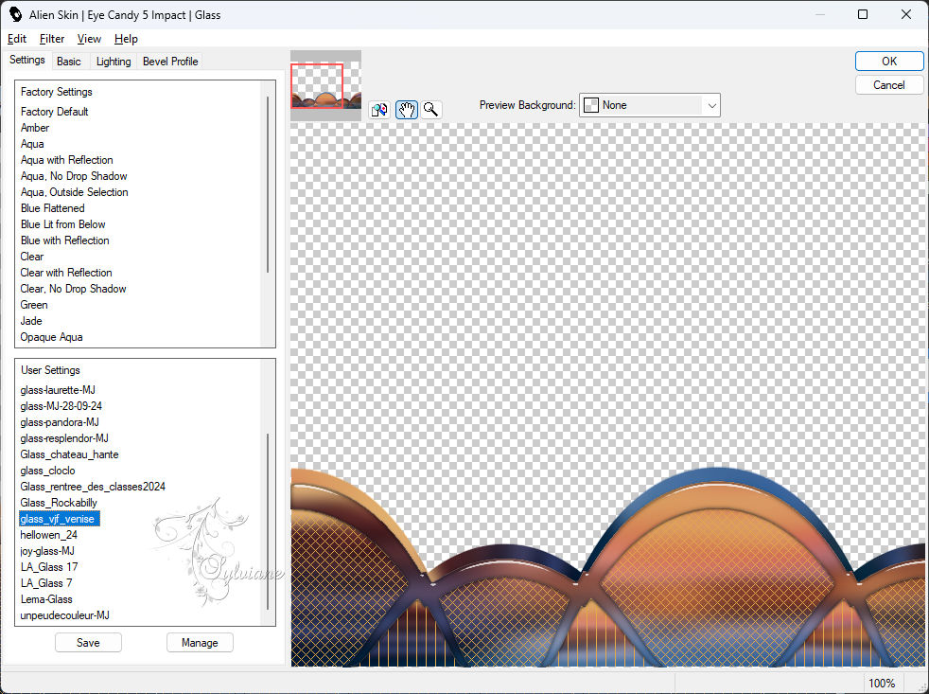The image size is (929, 694).
Task: Select glass_vjf_venise user setting
Action: (x=60, y=519)
